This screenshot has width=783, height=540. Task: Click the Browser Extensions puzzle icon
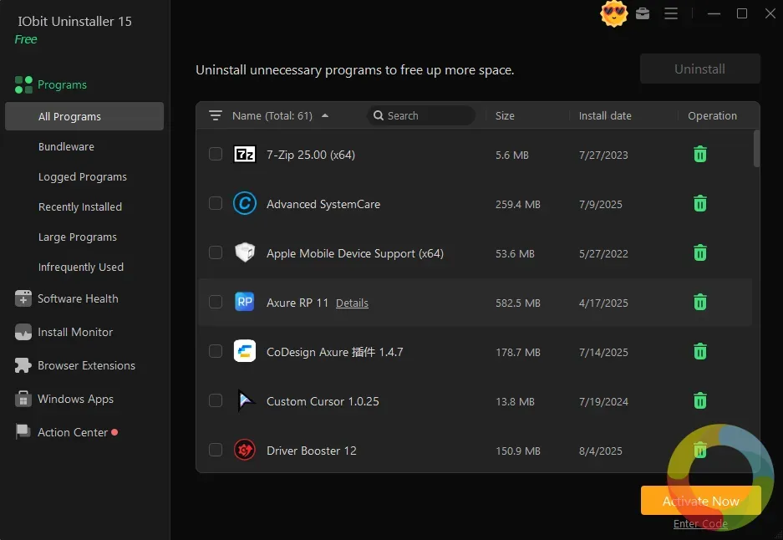[x=23, y=365]
